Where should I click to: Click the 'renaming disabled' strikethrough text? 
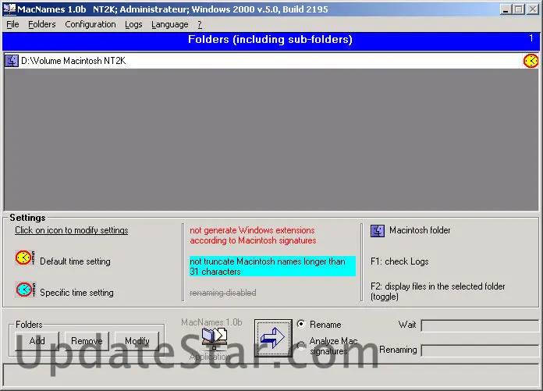coord(222,293)
